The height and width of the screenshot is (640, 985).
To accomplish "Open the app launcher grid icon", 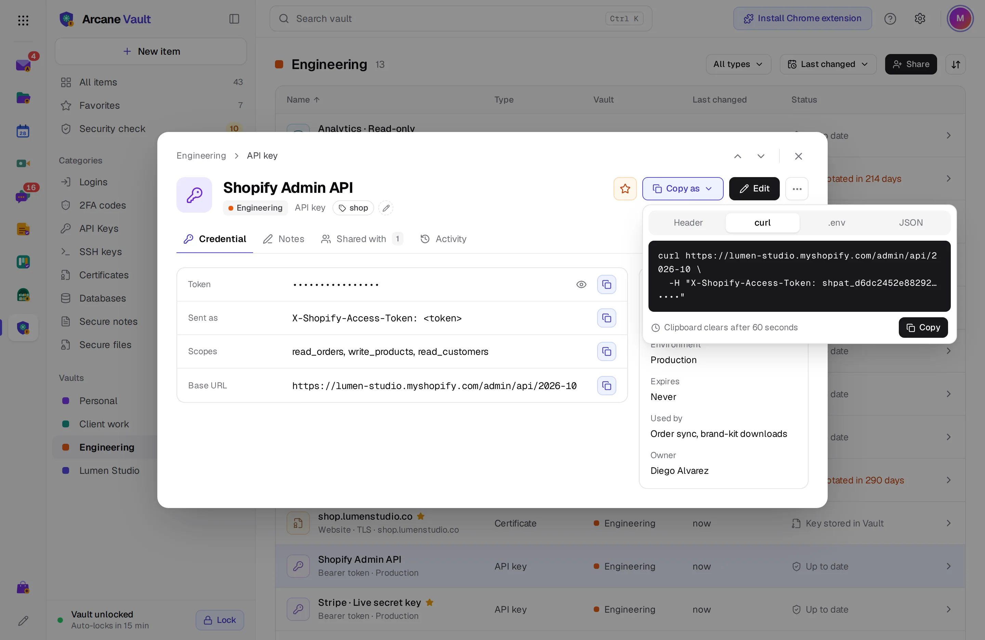I will tap(23, 20).
